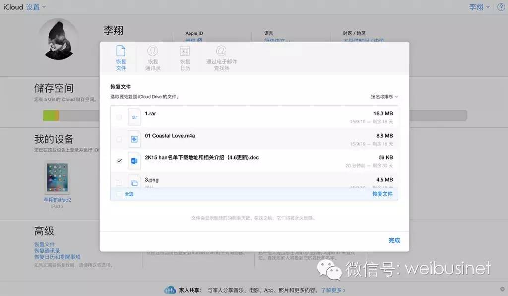Select the file name 01 Coastal Love.m4a
The image size is (508, 296).
pos(170,136)
